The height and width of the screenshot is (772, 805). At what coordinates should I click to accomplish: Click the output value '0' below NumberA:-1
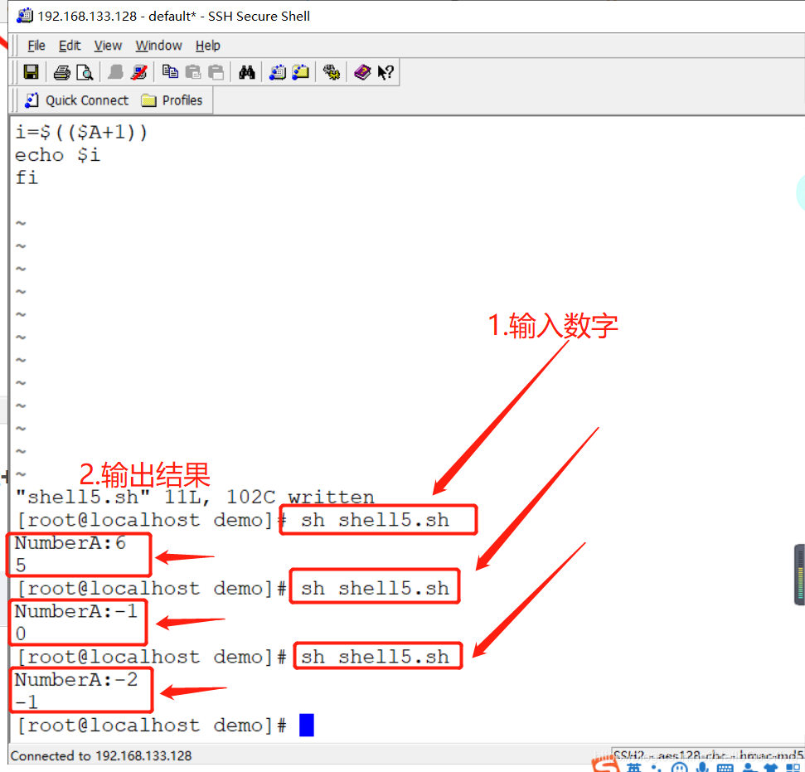(x=21, y=634)
